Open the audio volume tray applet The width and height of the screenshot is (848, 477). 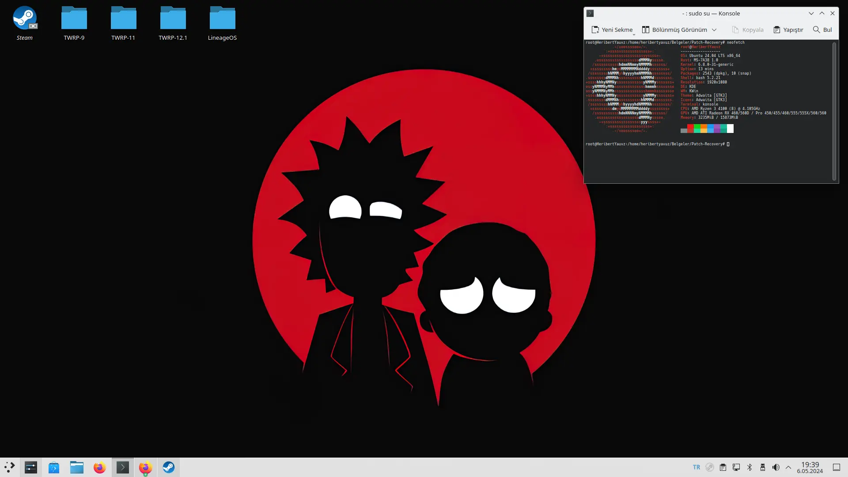(x=776, y=467)
